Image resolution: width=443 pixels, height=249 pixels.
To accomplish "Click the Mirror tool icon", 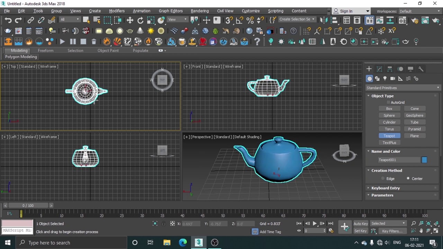I will click(x=324, y=20).
